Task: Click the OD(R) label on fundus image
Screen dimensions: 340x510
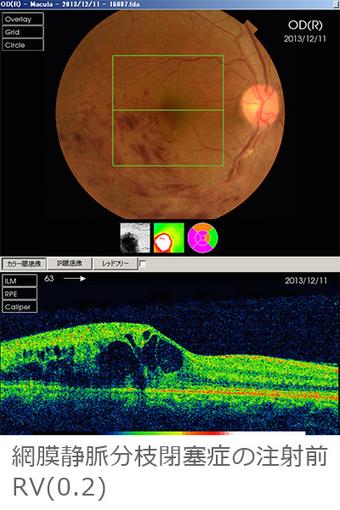Action: 305,25
